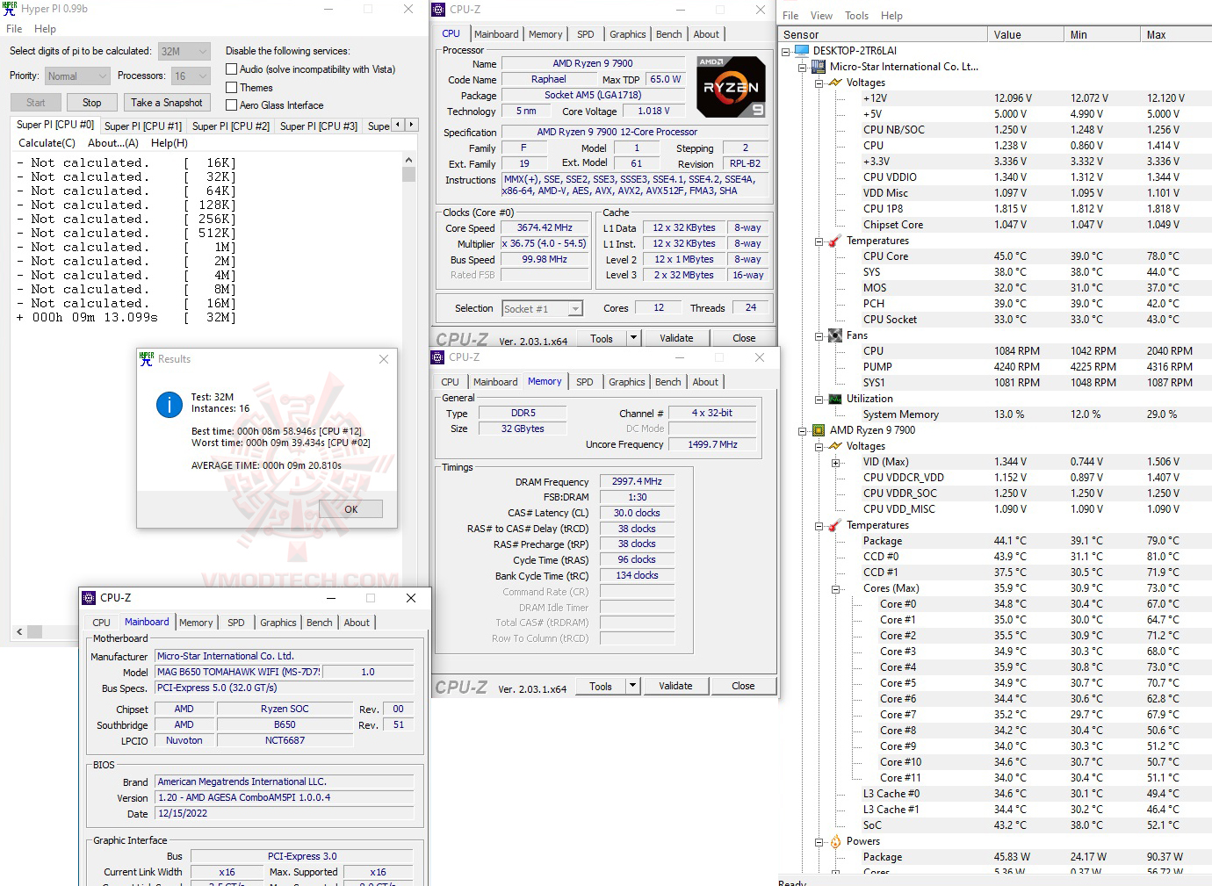1212x886 pixels.
Task: Click the Powers flame icon
Action: point(835,841)
